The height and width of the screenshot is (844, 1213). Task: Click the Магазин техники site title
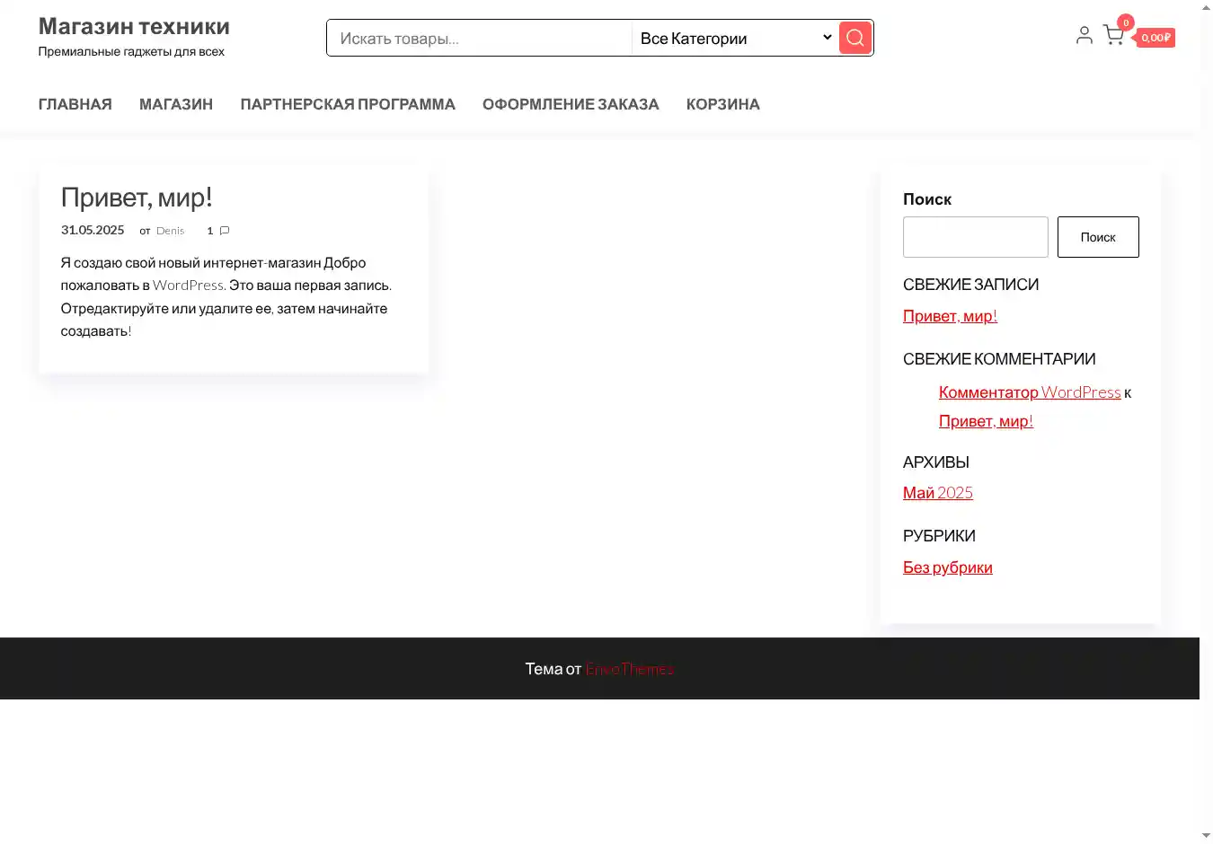coord(134,27)
